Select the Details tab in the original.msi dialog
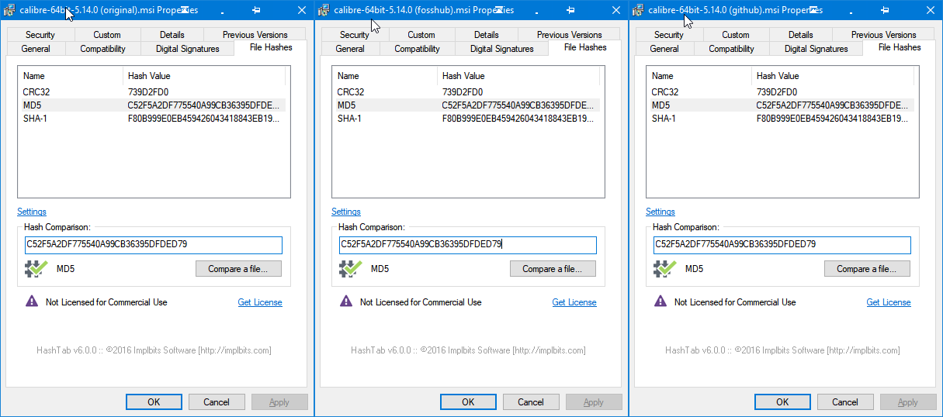The width and height of the screenshot is (943, 417). point(172,35)
